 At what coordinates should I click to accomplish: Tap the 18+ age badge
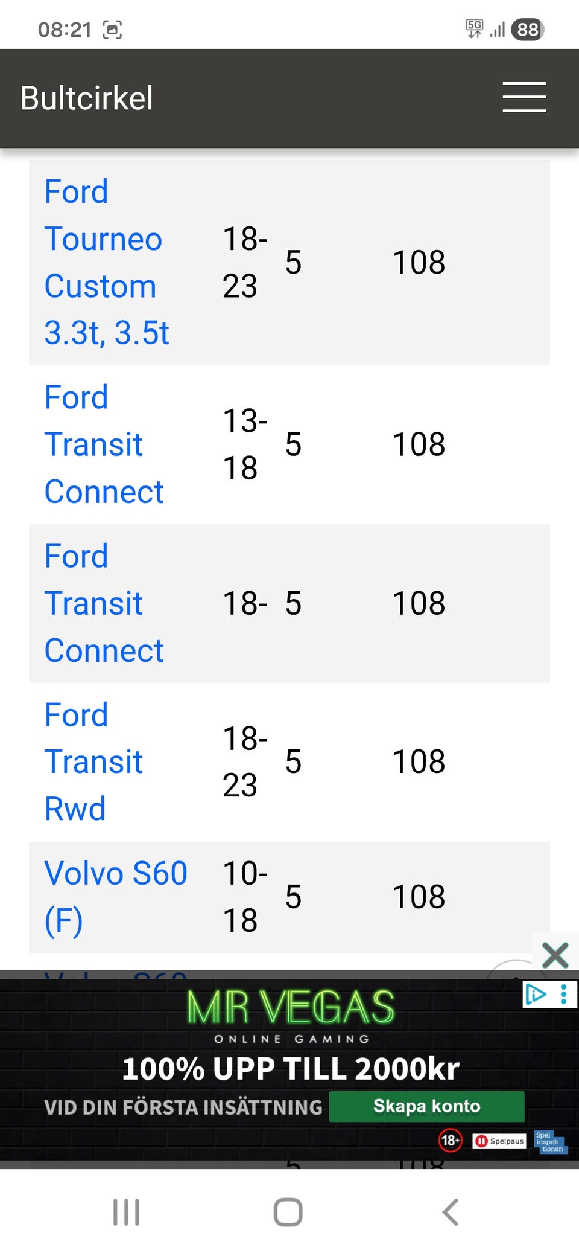(x=450, y=1141)
